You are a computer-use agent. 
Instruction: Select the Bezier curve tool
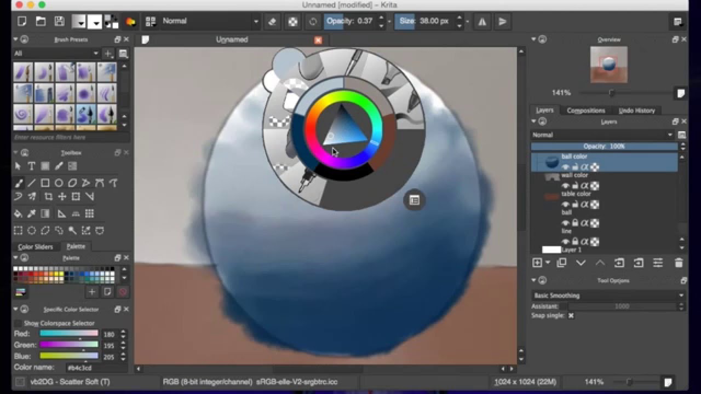coord(100,183)
